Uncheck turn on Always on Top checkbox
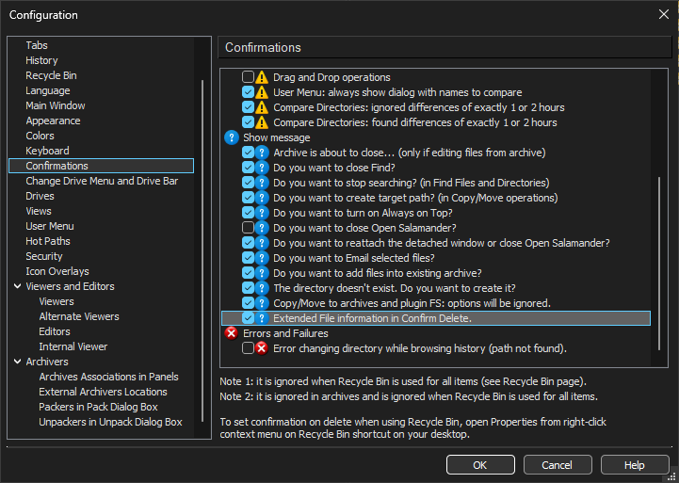Image resolution: width=679 pixels, height=483 pixels. [248, 213]
